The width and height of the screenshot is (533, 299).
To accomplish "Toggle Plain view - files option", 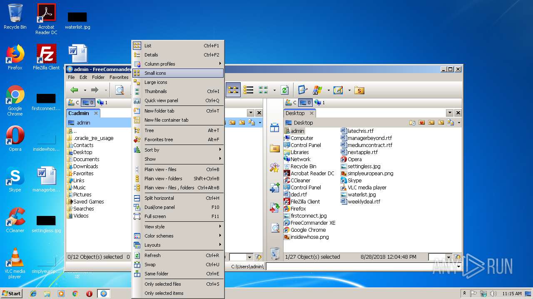I will click(x=178, y=169).
